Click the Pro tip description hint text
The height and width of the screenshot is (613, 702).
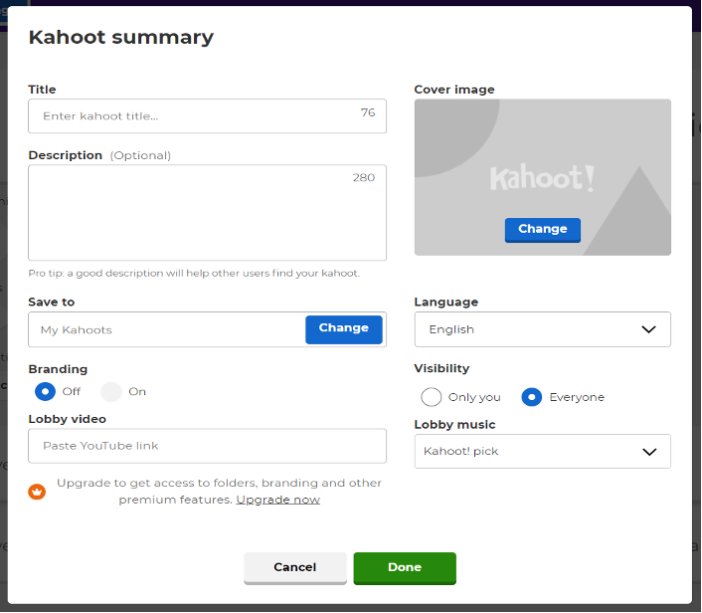coord(194,274)
